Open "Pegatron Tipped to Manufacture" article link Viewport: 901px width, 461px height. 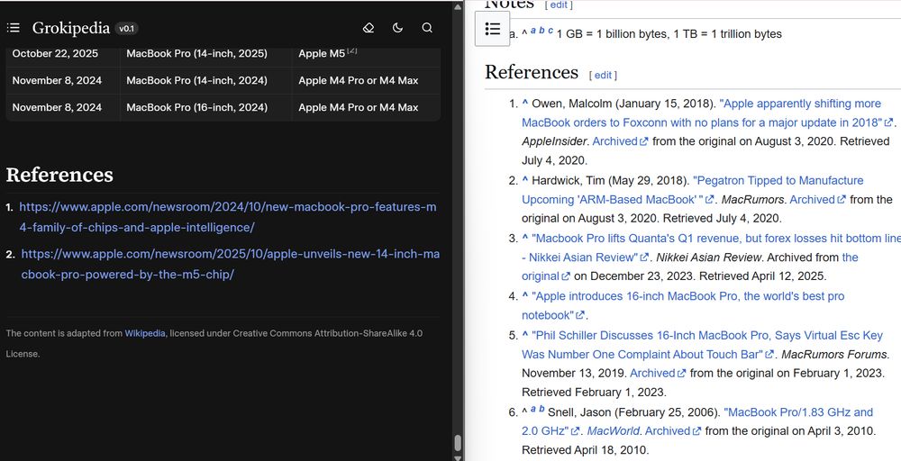pos(692,190)
